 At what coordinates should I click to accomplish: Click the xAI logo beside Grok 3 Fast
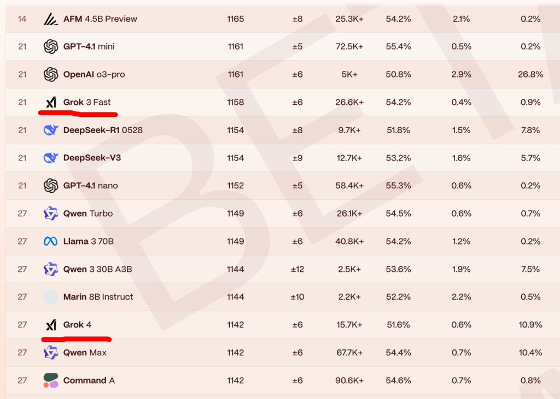point(51,103)
